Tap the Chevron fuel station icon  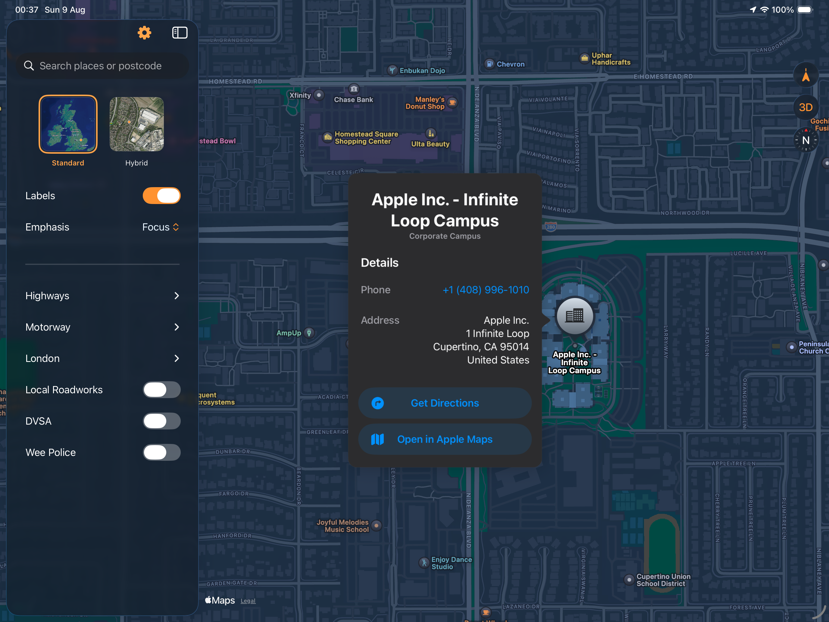[x=490, y=64]
